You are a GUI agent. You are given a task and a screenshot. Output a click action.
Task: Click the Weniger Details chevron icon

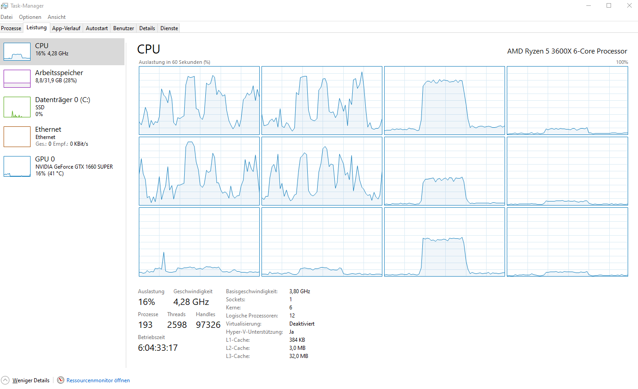pyautogui.click(x=5, y=380)
